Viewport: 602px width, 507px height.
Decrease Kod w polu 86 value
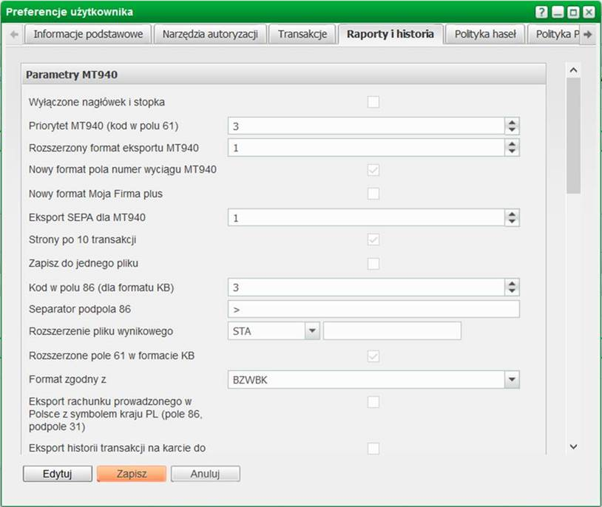512,290
